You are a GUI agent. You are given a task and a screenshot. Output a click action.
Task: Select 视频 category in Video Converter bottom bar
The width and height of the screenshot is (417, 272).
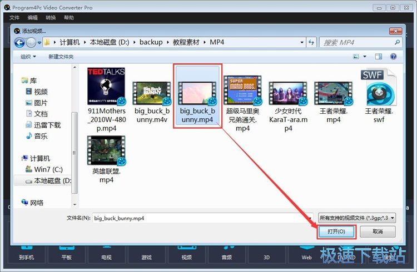click(186, 254)
